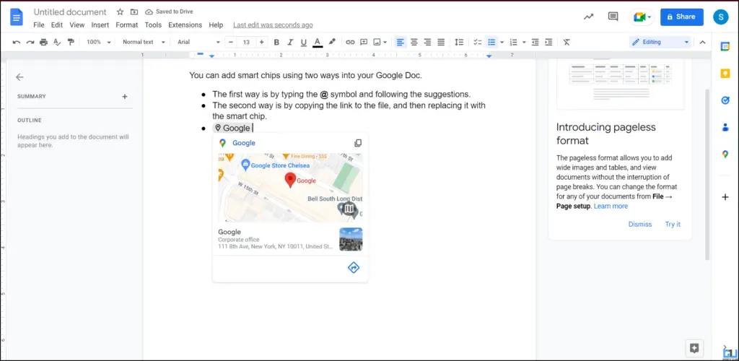Copy link icon in Google map card
Image resolution: width=739 pixels, height=361 pixels.
pyautogui.click(x=358, y=143)
